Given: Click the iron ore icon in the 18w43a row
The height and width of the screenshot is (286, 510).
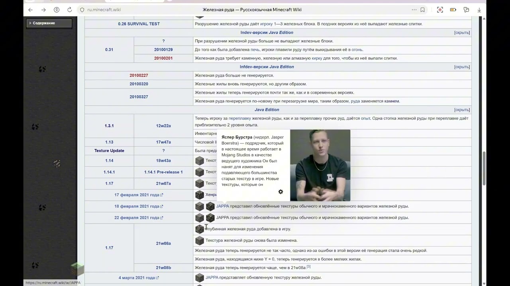Looking at the screenshot, I should click(x=200, y=161).
